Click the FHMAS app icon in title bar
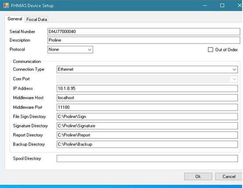The width and height of the screenshot is (243, 188). (6, 6)
